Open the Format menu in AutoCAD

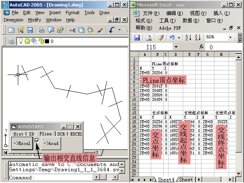point(73,13)
